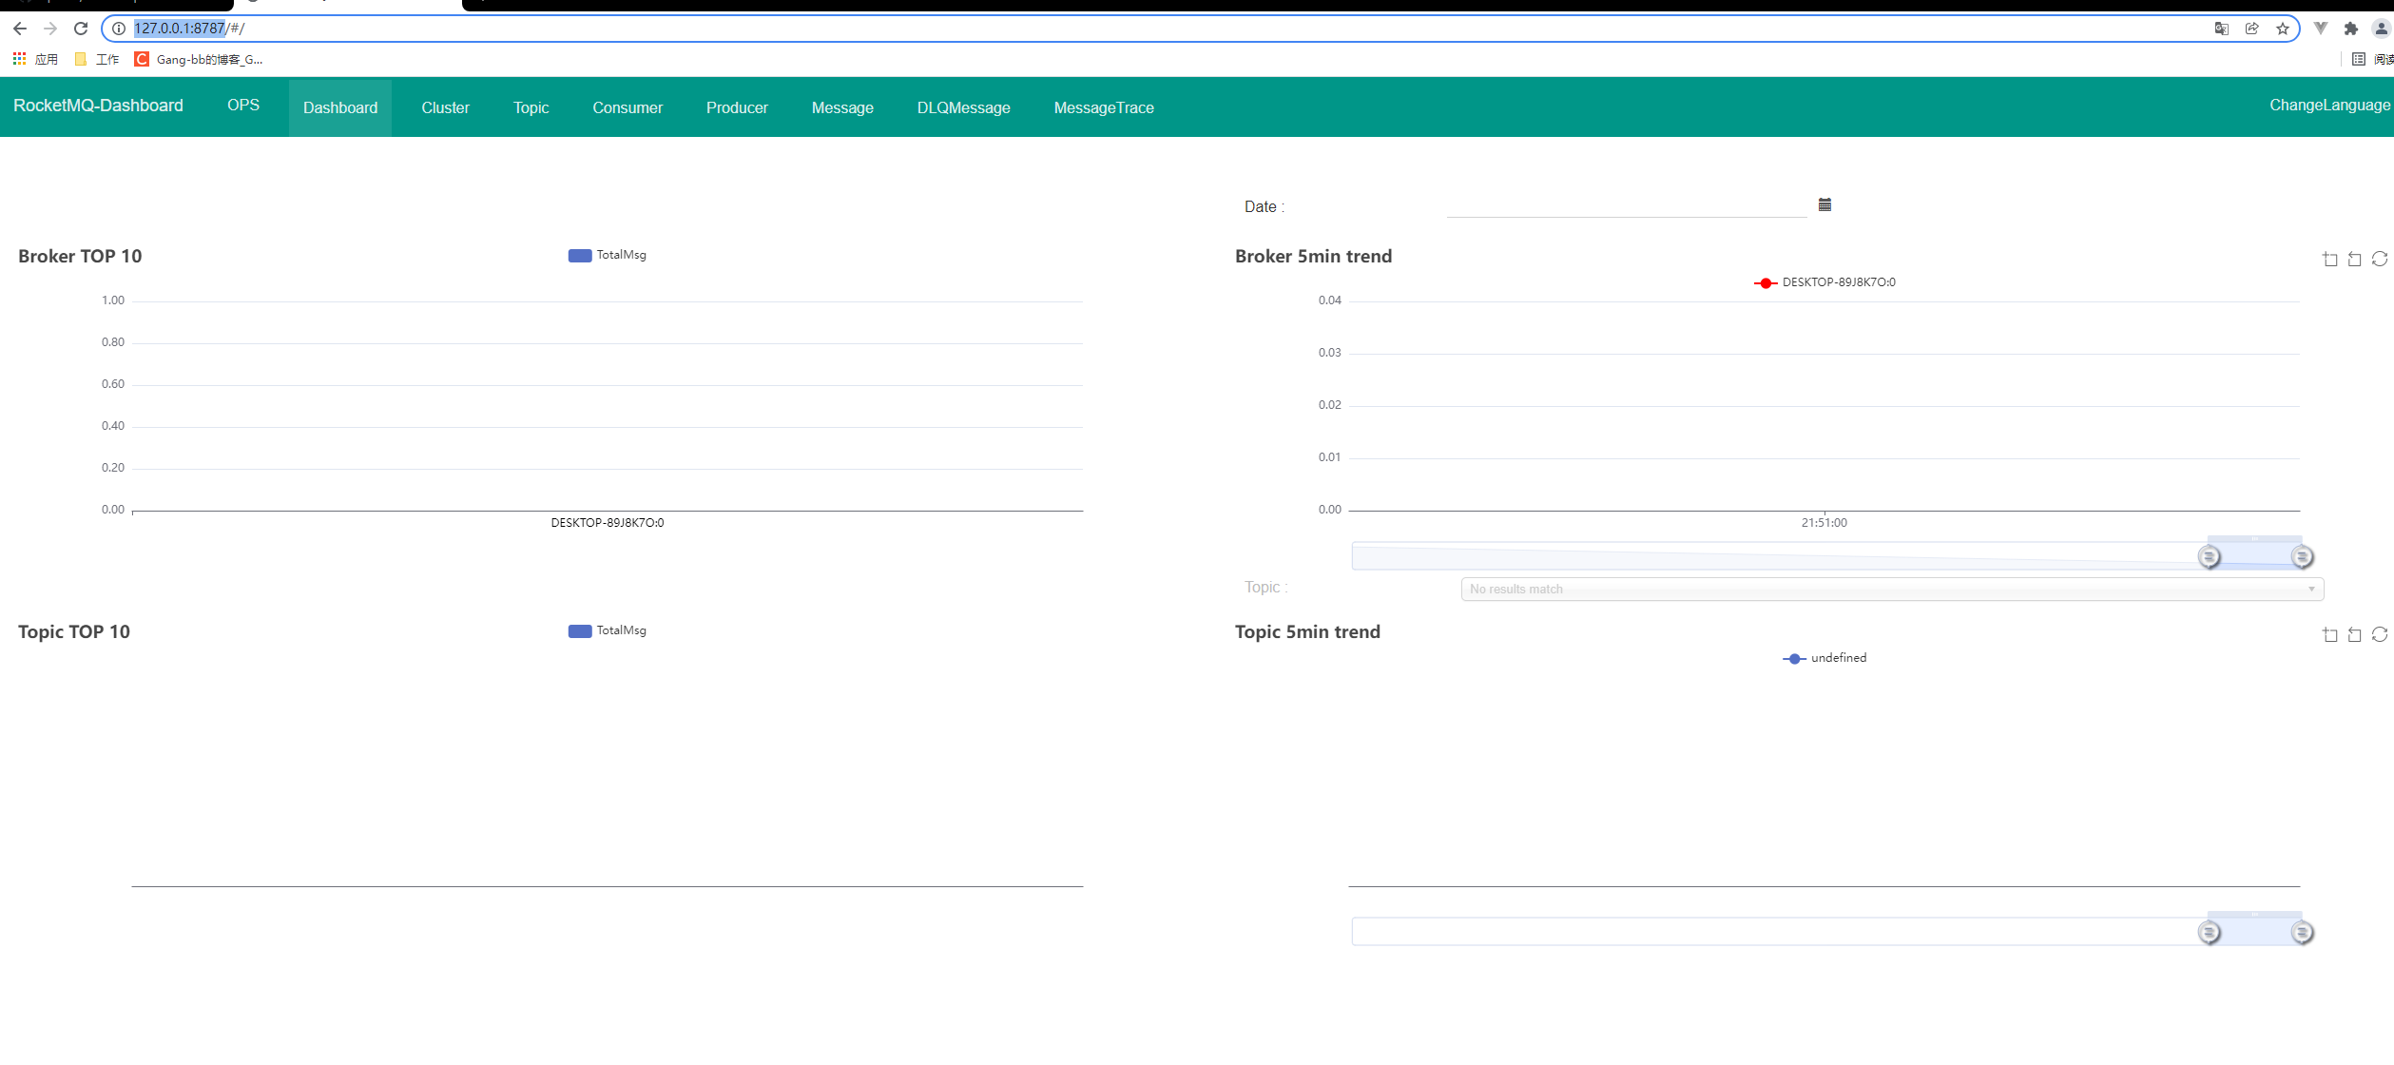Screen dimensions: 2394x1065
Task: Go back with the browser back arrow
Action: [x=20, y=29]
